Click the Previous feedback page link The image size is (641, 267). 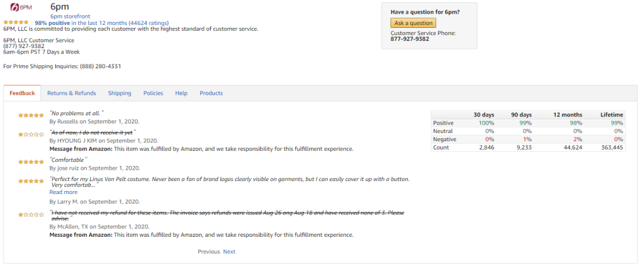tap(209, 252)
